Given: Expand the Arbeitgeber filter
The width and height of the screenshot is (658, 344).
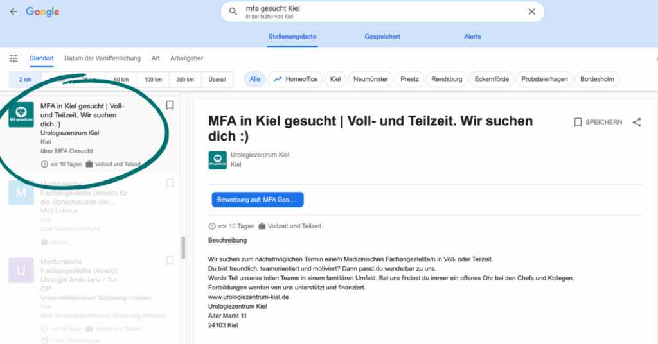Looking at the screenshot, I should tap(186, 58).
